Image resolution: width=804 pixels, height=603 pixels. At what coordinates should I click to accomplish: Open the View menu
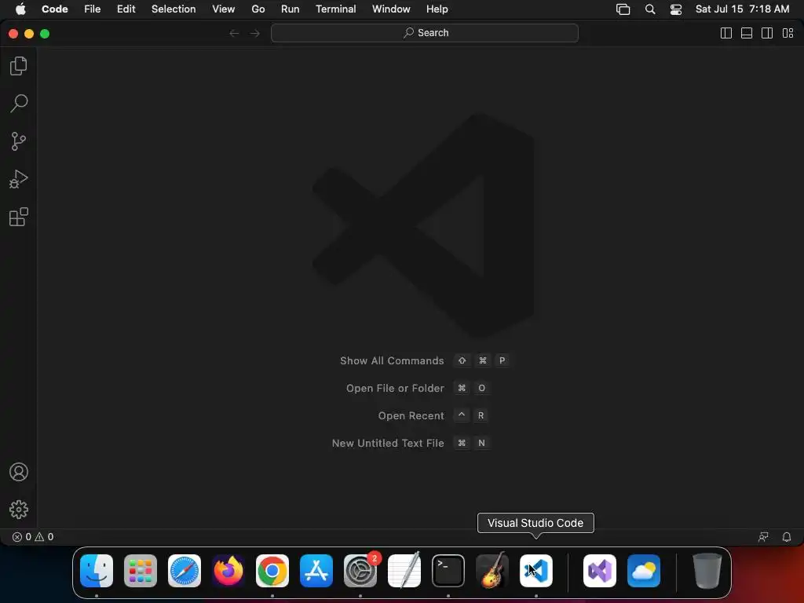tap(223, 9)
